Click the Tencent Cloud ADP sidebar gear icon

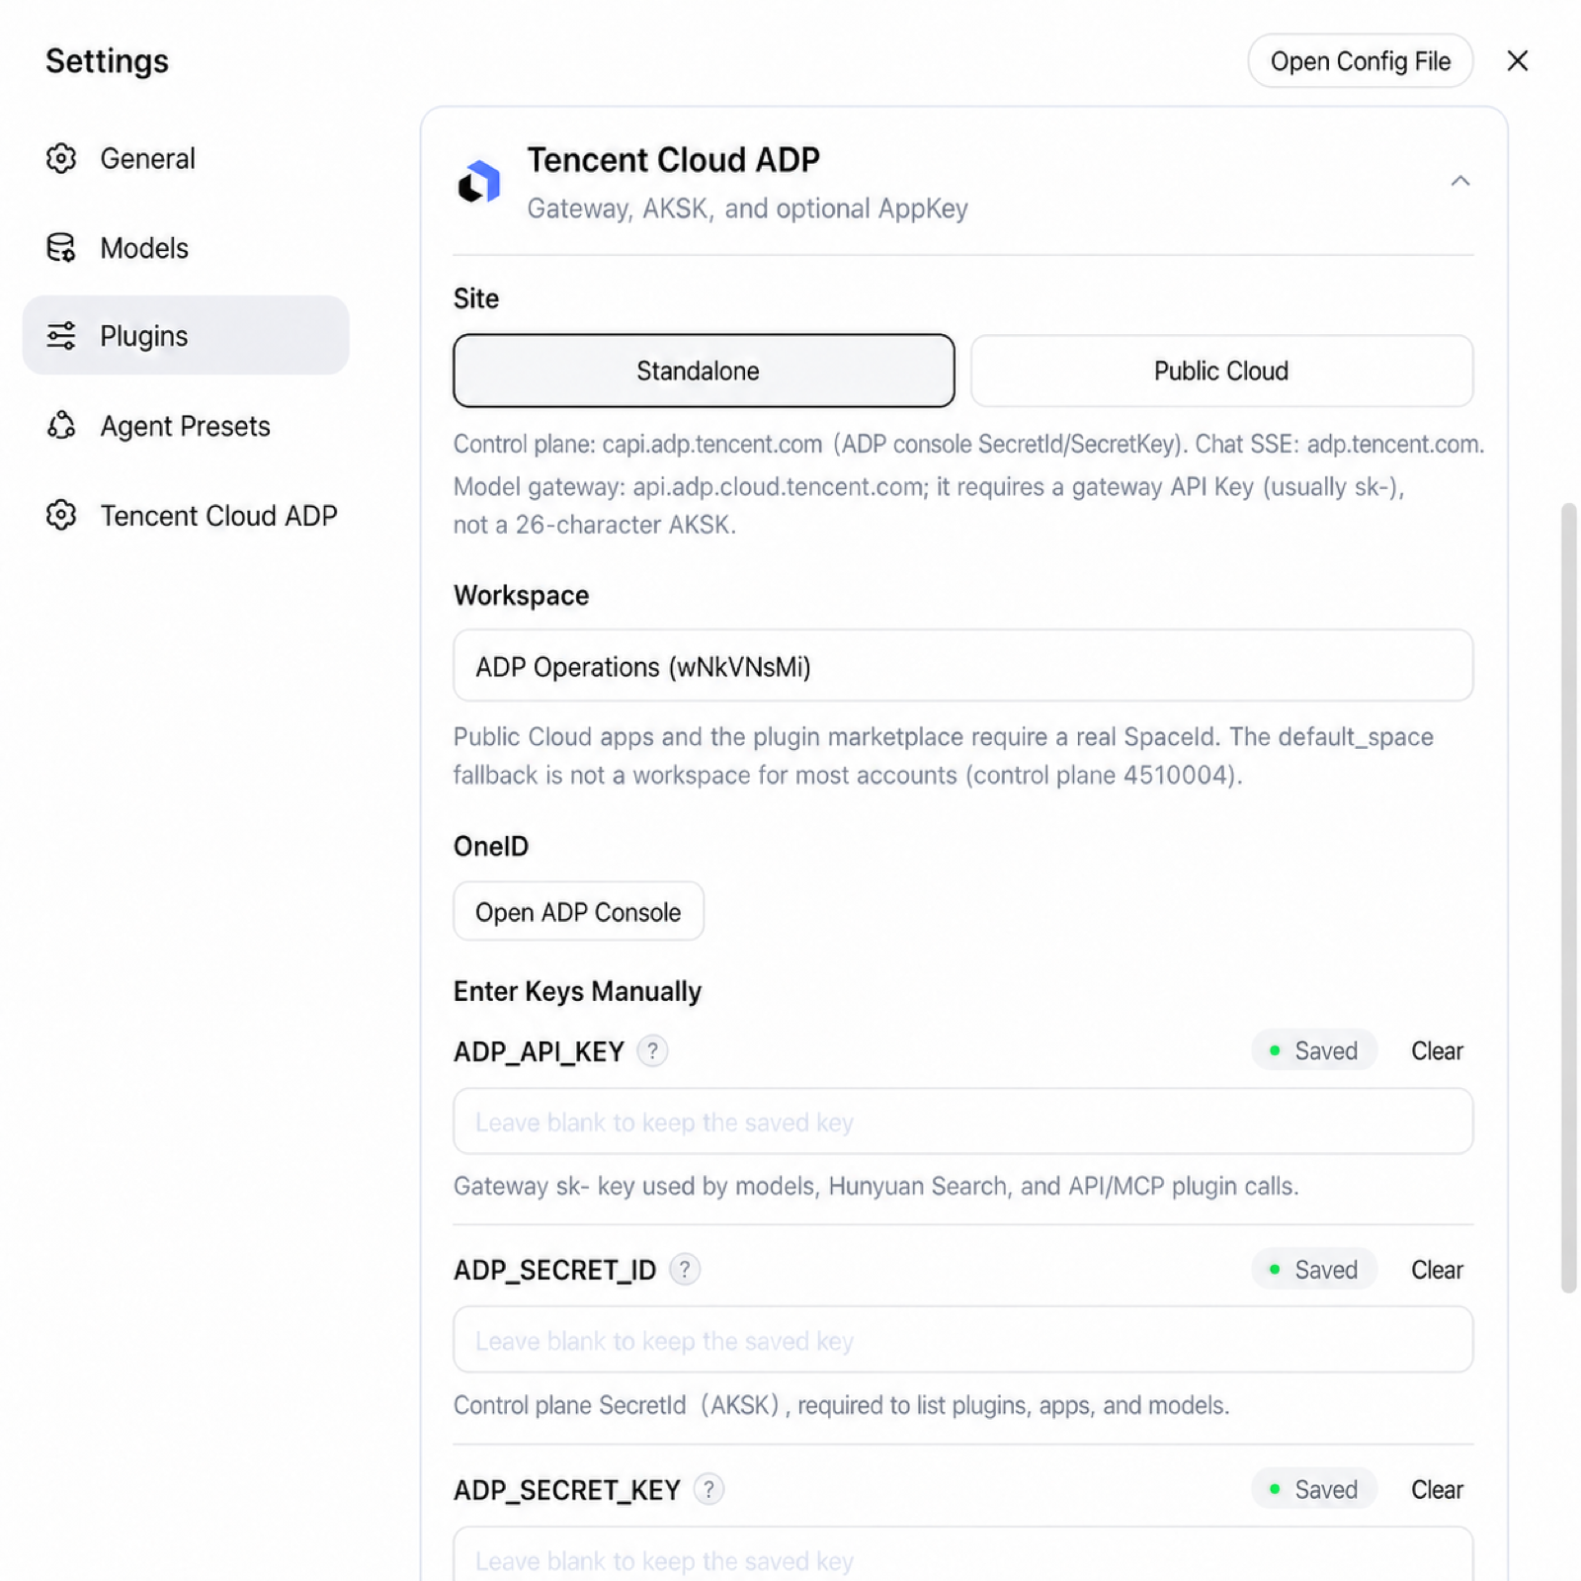[x=61, y=515]
